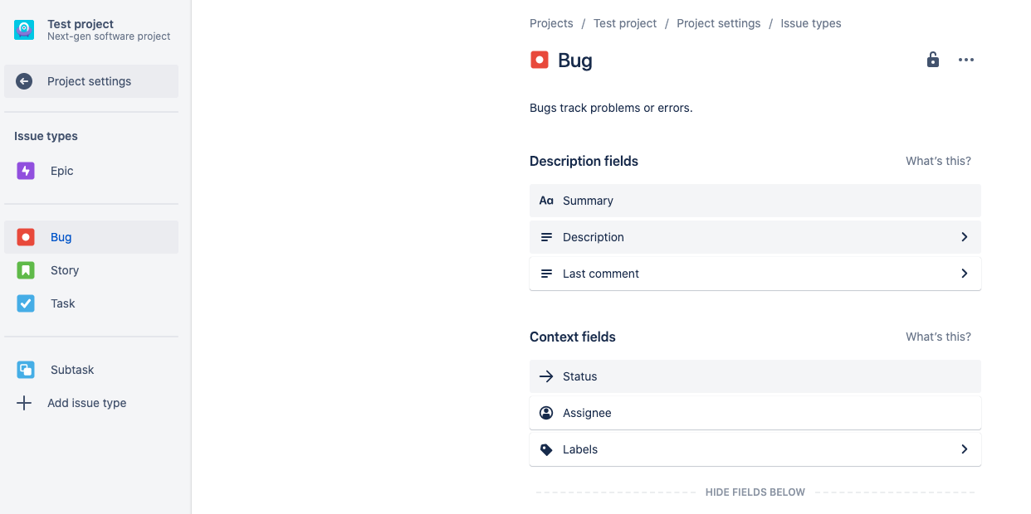Click the Assignee person icon

click(x=545, y=412)
